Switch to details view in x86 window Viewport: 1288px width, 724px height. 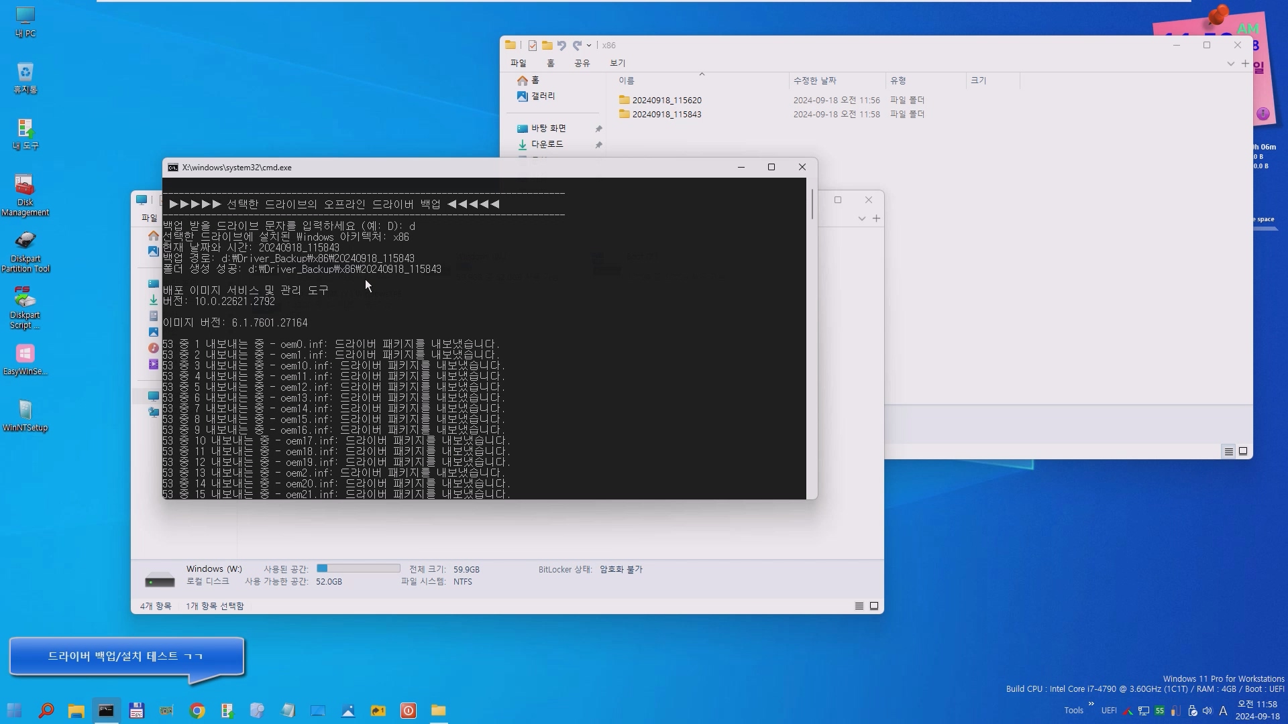tap(1228, 451)
